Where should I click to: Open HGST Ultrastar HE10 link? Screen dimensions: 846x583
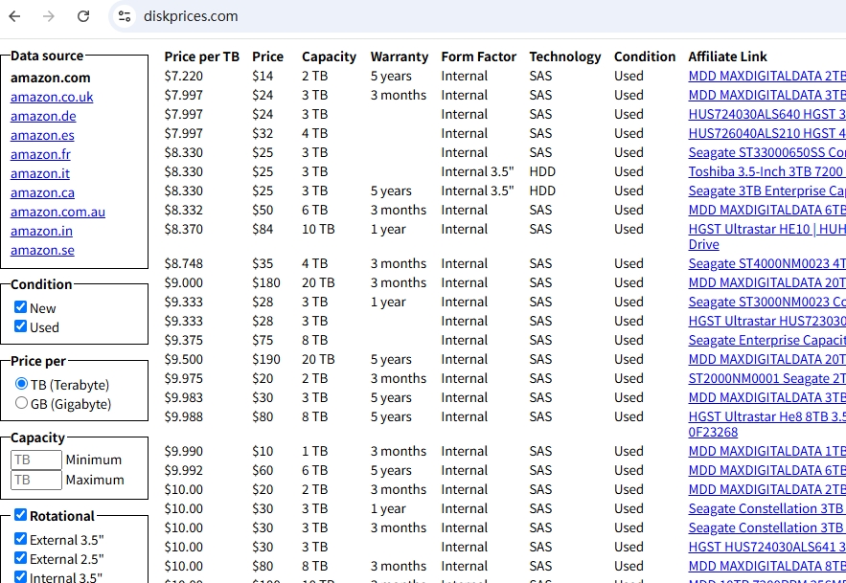766,229
